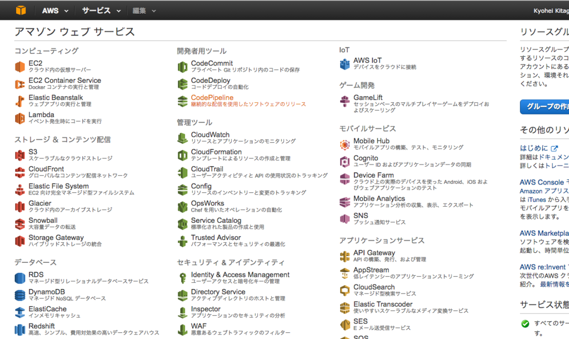Click the GameLift icon

(x=345, y=101)
